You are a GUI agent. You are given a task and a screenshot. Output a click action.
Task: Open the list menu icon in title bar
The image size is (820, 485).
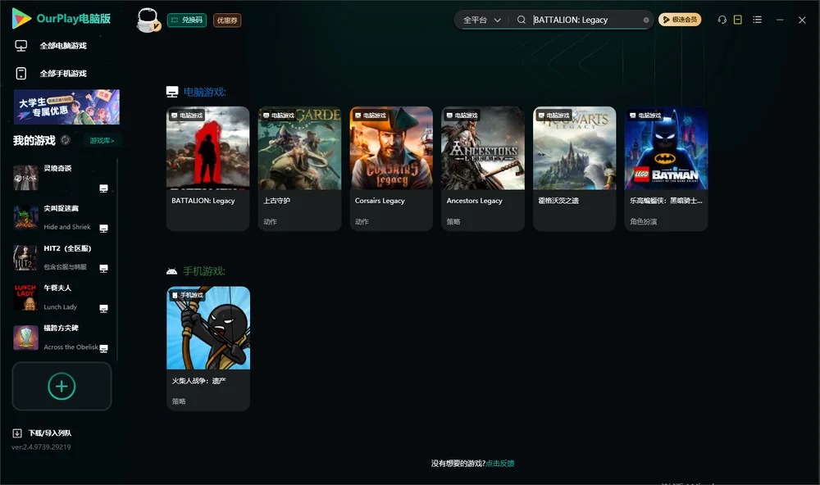(757, 20)
